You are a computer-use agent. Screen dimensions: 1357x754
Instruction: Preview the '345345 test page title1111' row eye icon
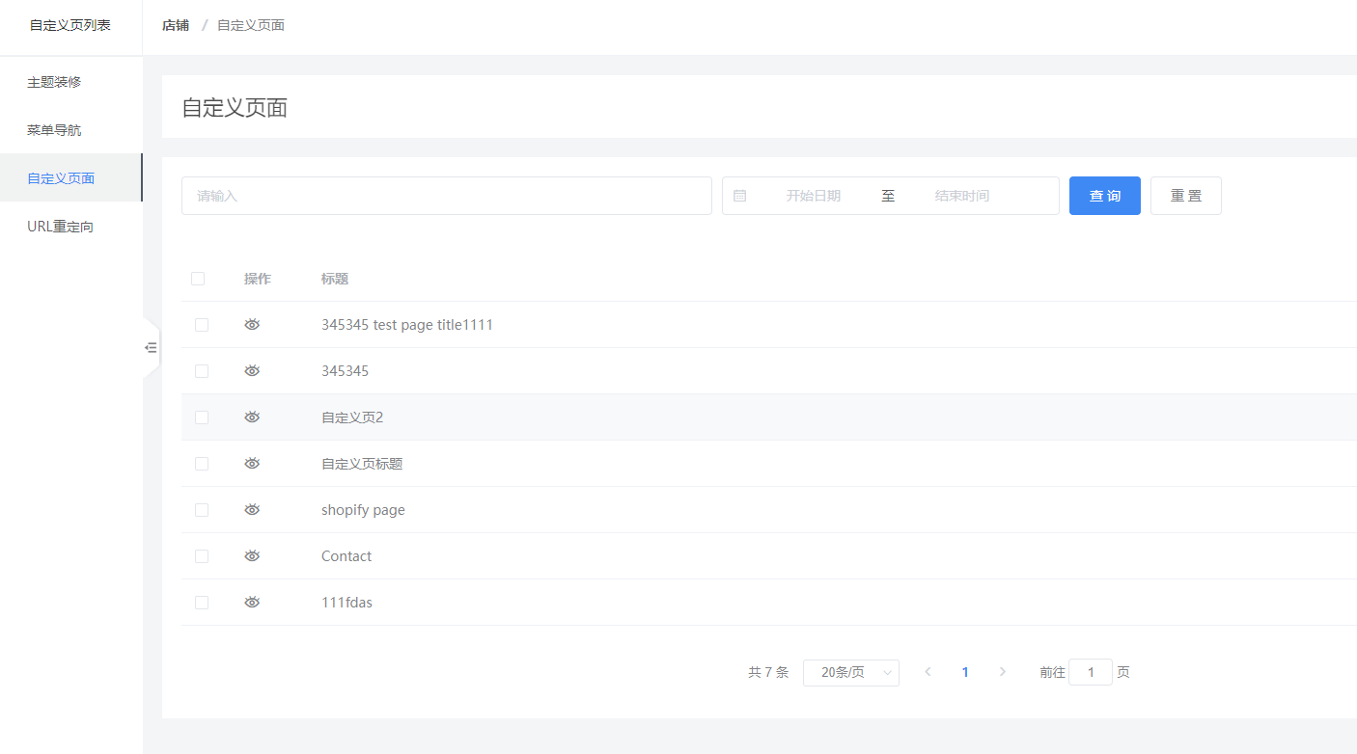pyautogui.click(x=252, y=325)
